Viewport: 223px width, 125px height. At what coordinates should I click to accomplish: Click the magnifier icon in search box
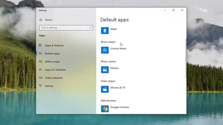pyautogui.click(x=91, y=28)
